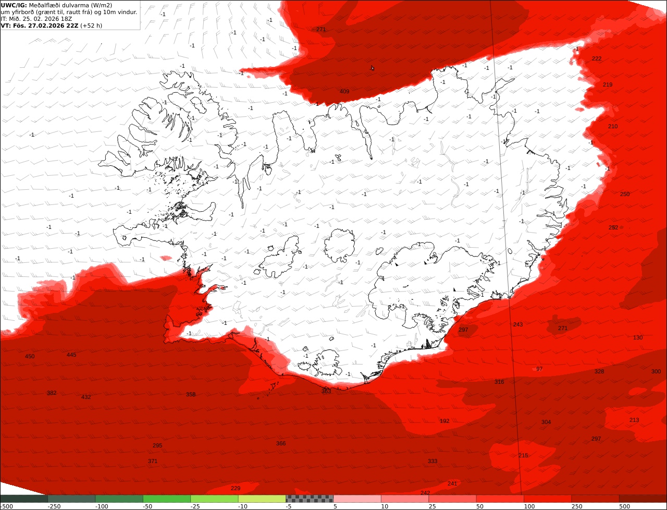Click the flux value 432 on the map
667x510 pixels.
point(86,397)
